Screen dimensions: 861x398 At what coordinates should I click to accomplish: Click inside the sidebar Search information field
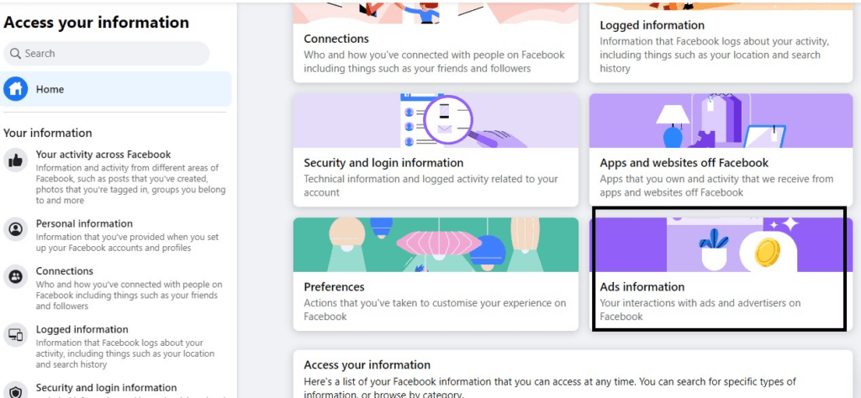click(x=107, y=54)
